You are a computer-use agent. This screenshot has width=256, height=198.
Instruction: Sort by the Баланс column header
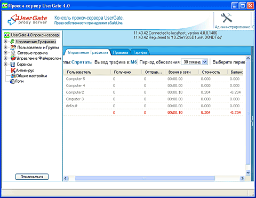click(x=236, y=72)
